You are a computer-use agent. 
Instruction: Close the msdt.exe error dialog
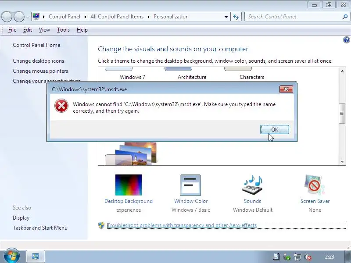click(x=286, y=89)
